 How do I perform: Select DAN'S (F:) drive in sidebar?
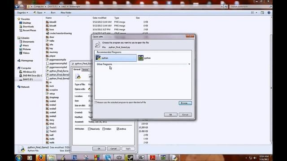click(28, 80)
